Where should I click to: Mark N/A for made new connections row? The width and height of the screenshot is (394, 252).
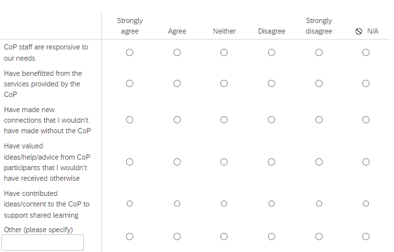[x=366, y=120]
